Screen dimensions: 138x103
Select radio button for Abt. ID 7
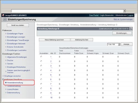41,84
